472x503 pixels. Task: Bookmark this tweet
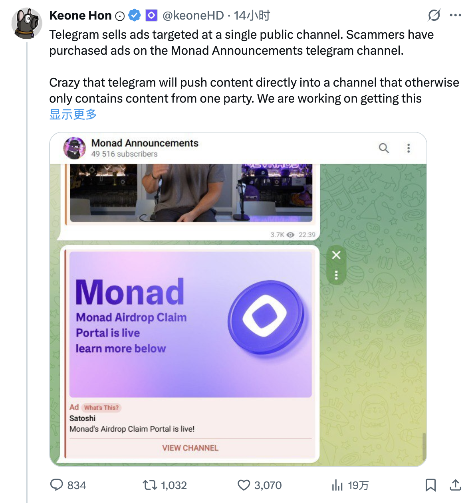(430, 485)
